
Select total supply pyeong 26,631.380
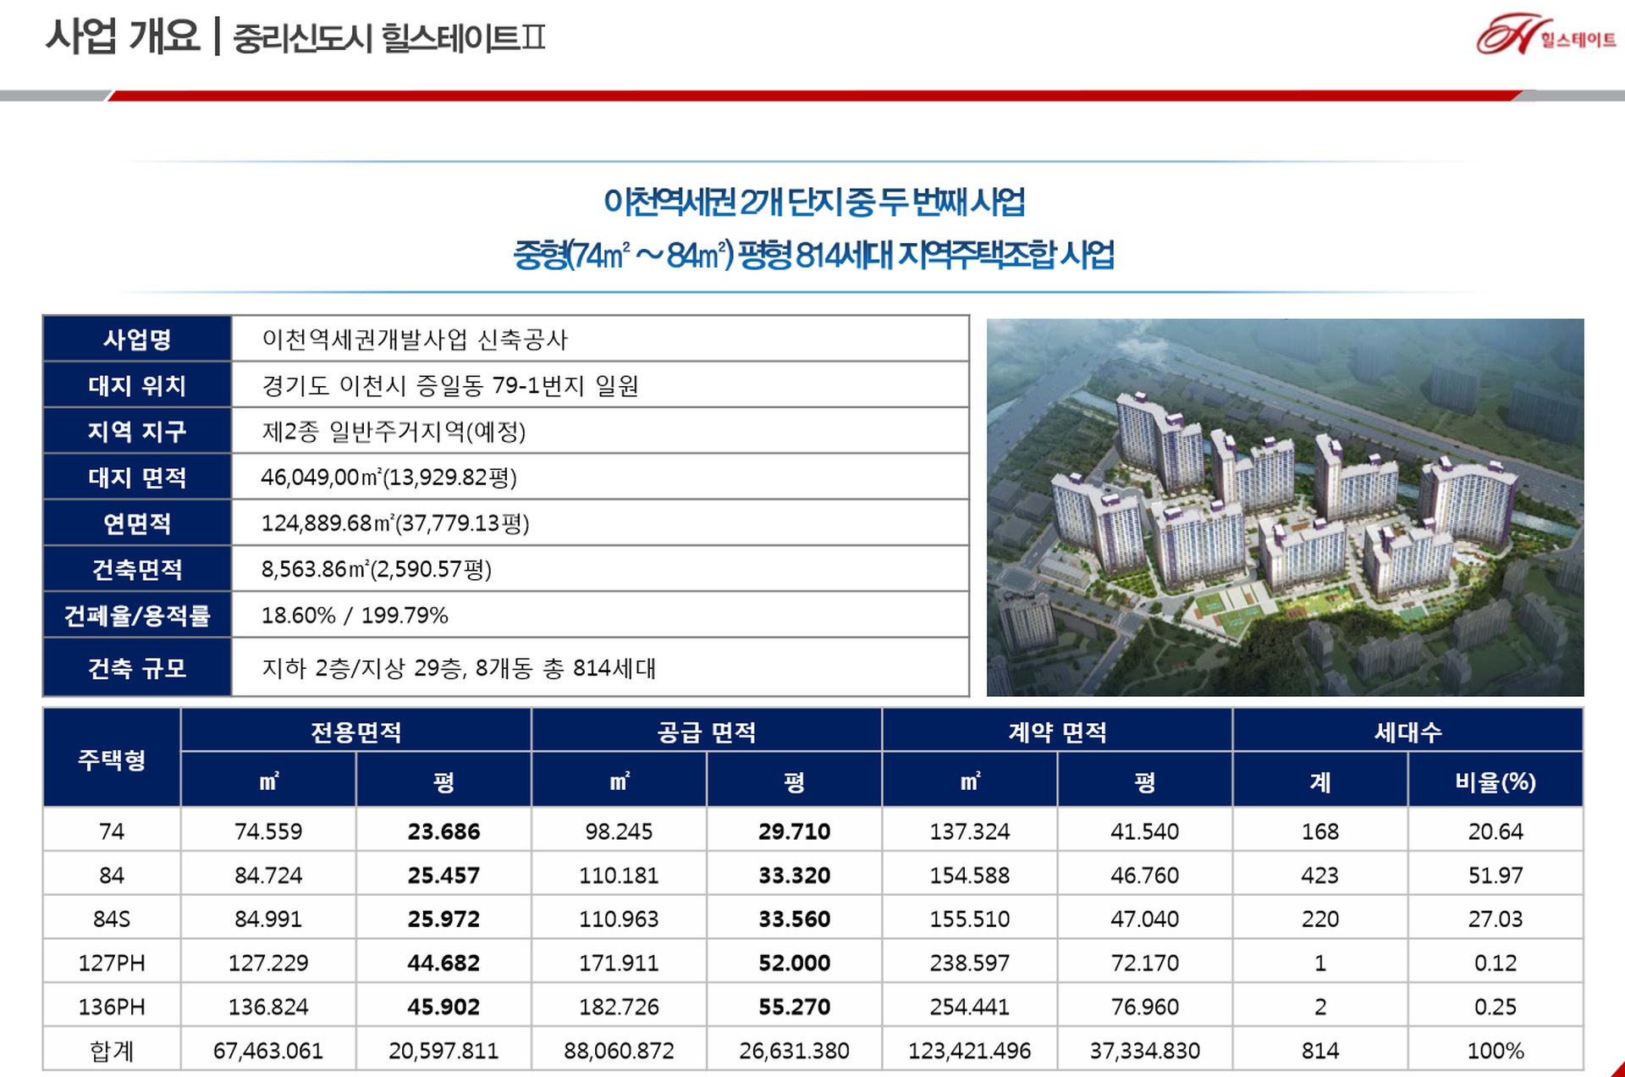click(x=794, y=1051)
